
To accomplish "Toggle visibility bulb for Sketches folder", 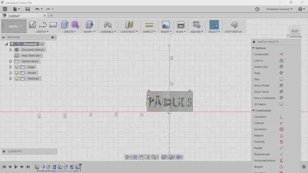I will (x=16, y=79).
